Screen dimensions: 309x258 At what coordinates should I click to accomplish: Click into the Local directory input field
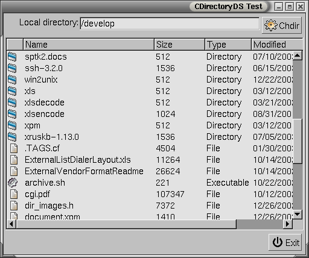[x=170, y=24]
